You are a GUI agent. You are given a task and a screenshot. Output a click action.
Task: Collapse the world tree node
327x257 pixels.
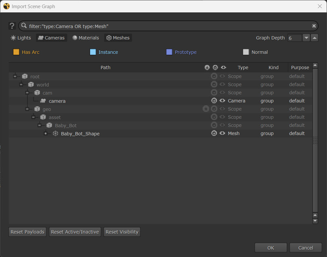[21, 85]
